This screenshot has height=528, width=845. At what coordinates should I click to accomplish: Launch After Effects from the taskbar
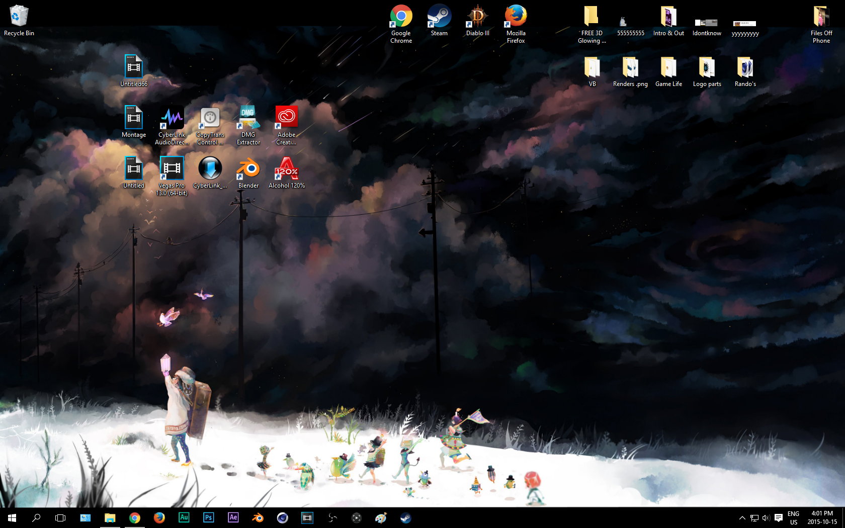(x=233, y=517)
